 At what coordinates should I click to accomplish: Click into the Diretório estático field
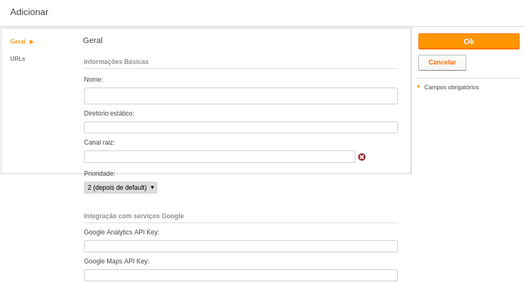[241, 127]
